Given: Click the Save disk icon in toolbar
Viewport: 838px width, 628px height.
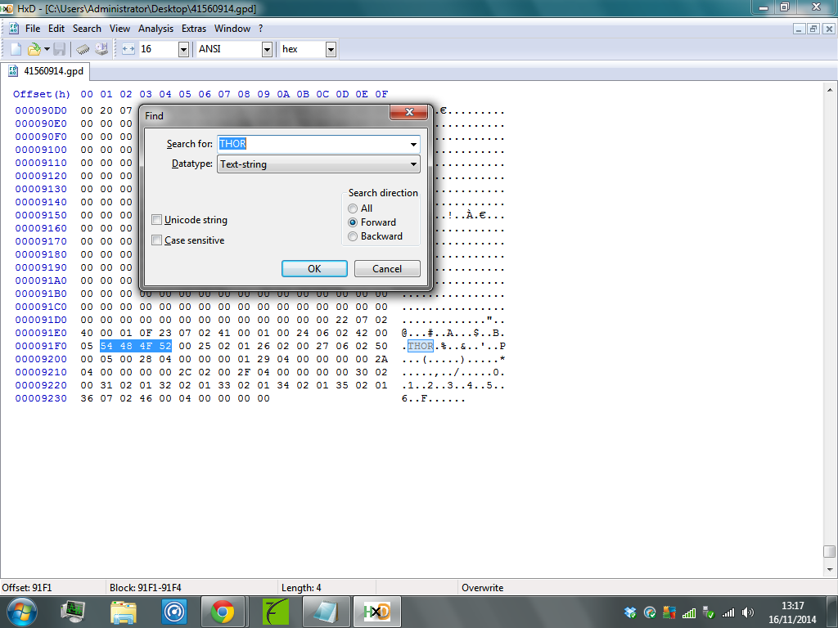Looking at the screenshot, I should (x=59, y=49).
